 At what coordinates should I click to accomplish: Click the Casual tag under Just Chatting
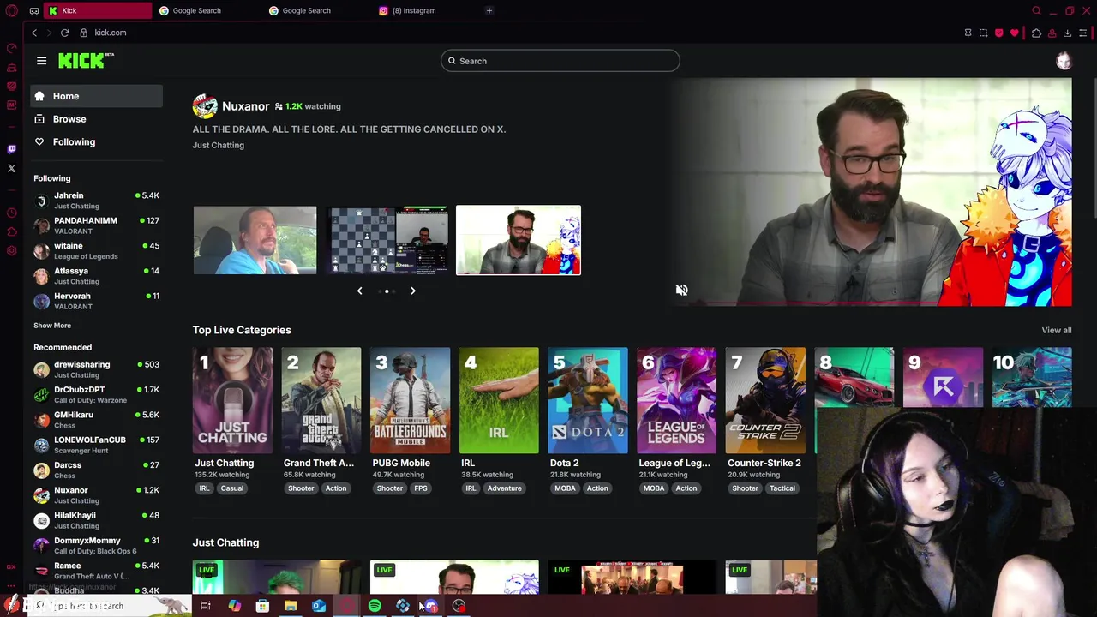tap(231, 488)
